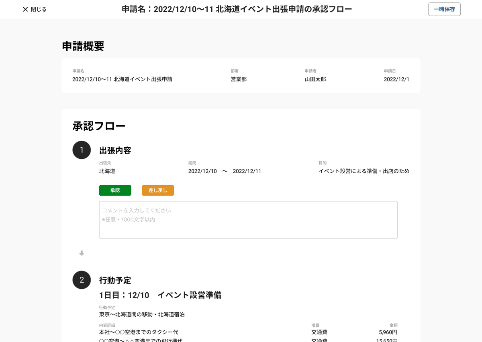Viewport: 482px width, 342px height.
Task: Select the 出張内容 step title
Action: point(115,150)
